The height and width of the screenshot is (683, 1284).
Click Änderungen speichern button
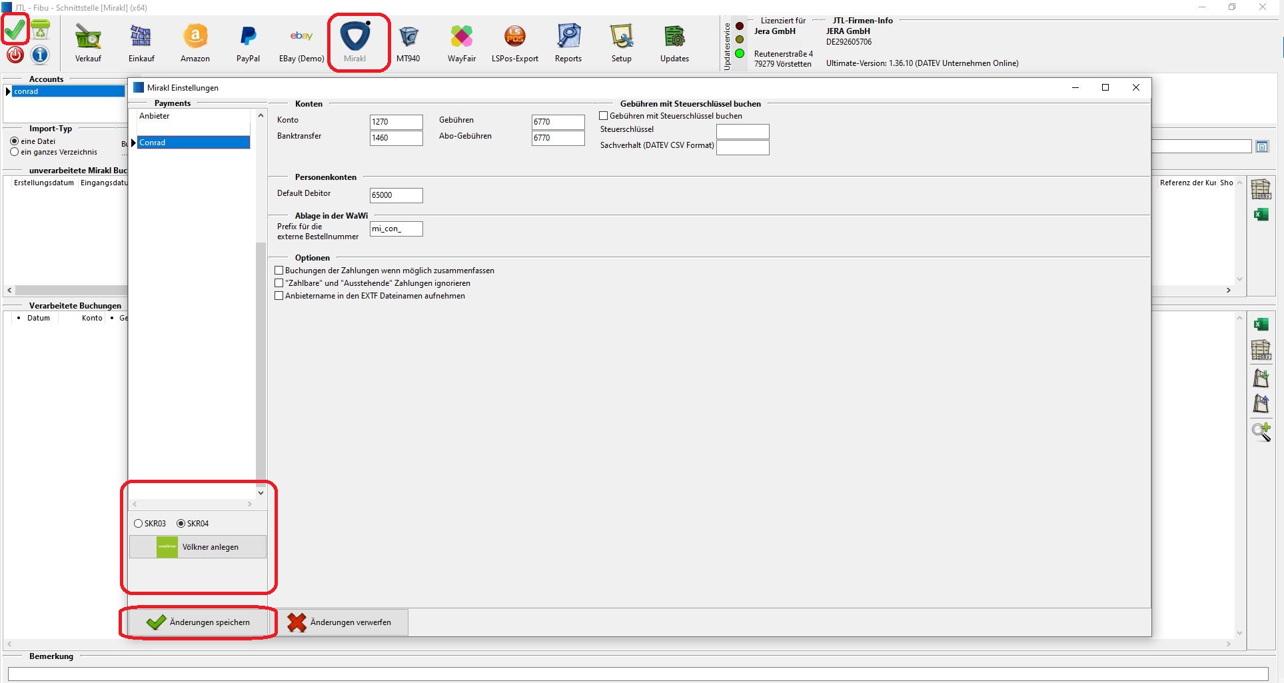click(199, 622)
